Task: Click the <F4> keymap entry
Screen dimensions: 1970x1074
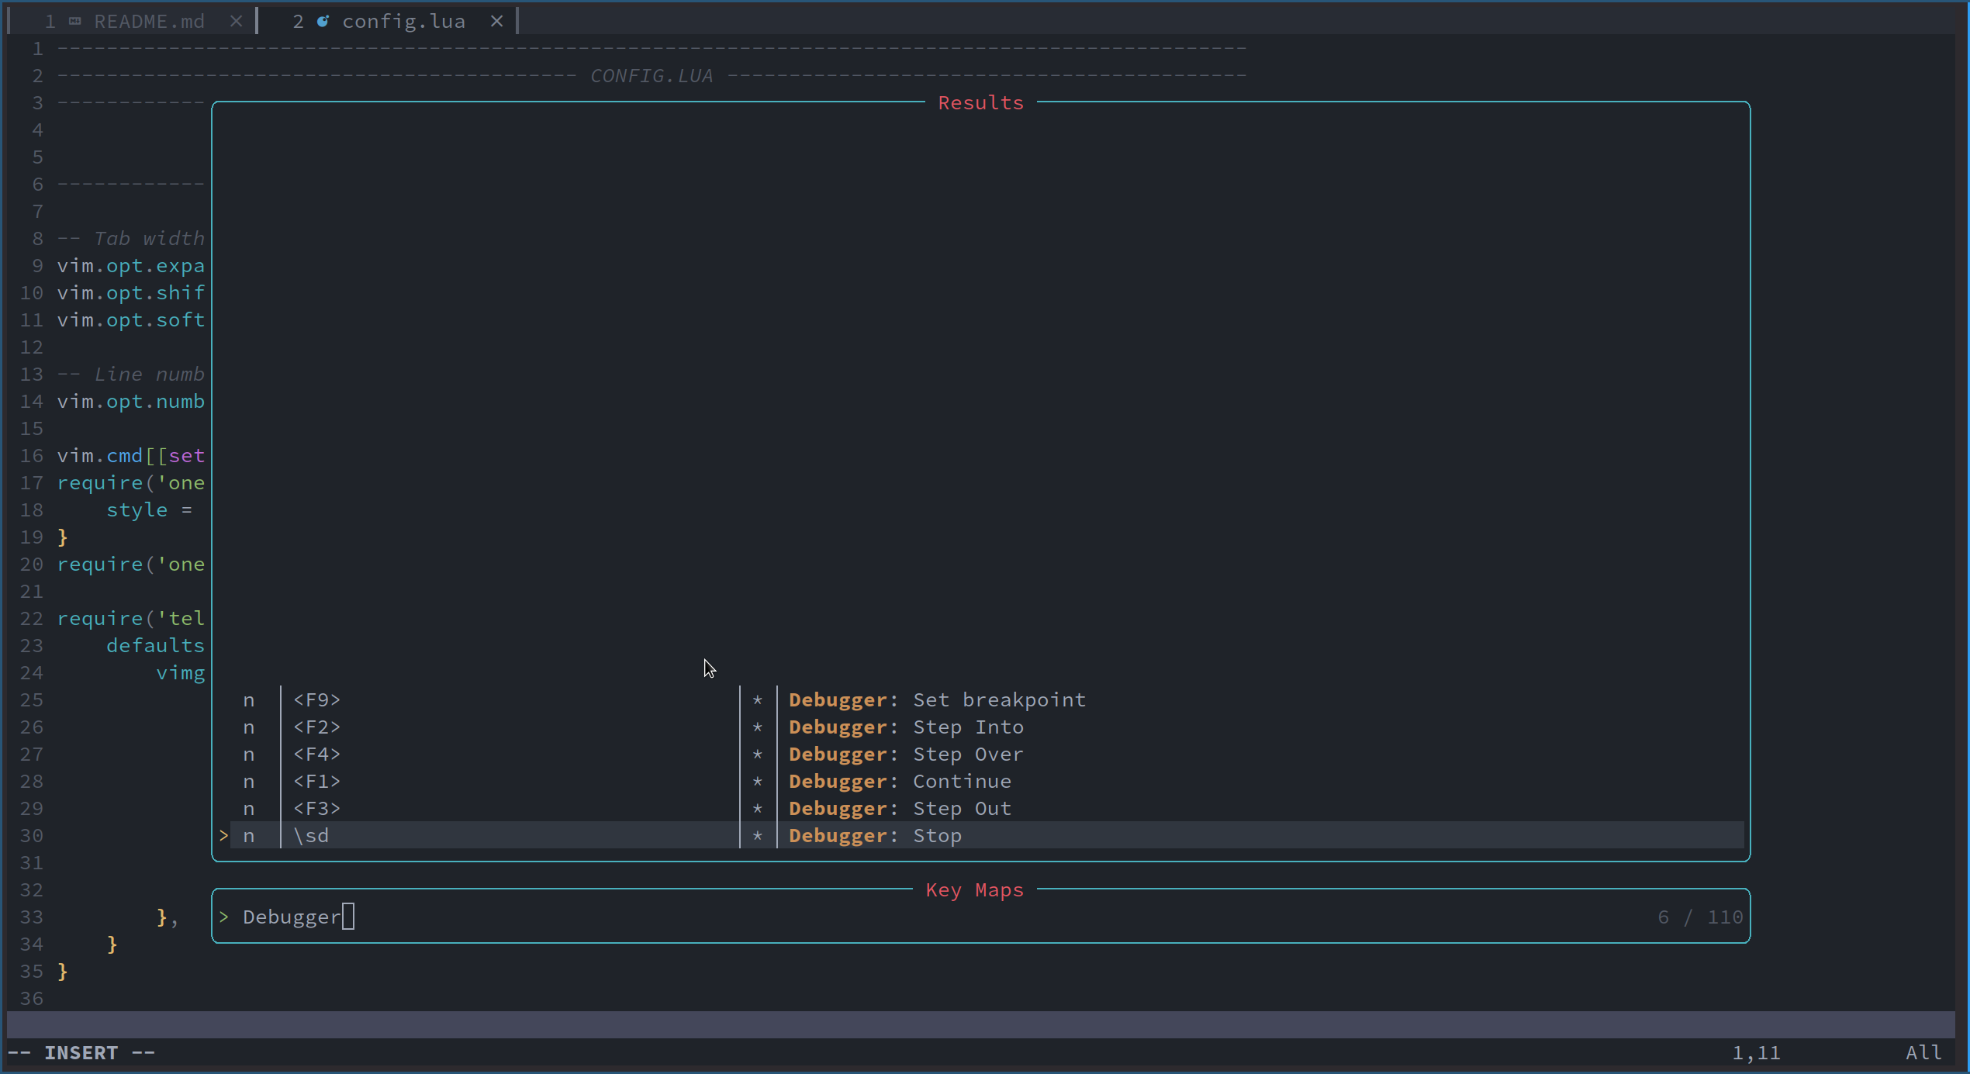Action: (x=316, y=754)
